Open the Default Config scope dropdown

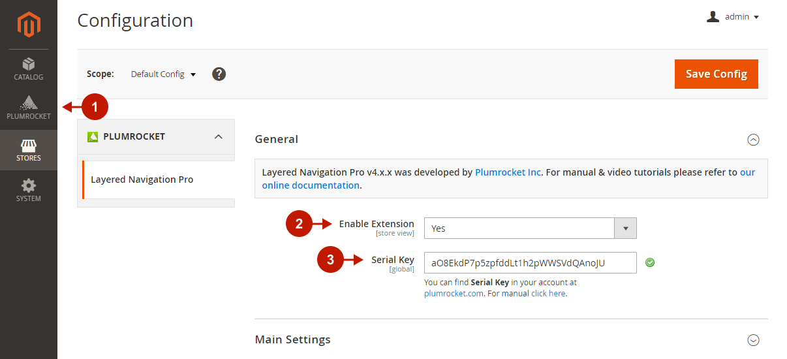pyautogui.click(x=163, y=74)
